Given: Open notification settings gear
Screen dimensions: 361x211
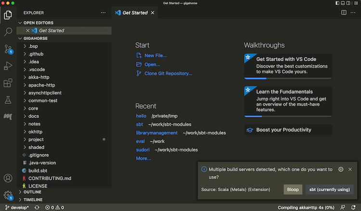Looking at the screenshot, I should [x=341, y=169].
